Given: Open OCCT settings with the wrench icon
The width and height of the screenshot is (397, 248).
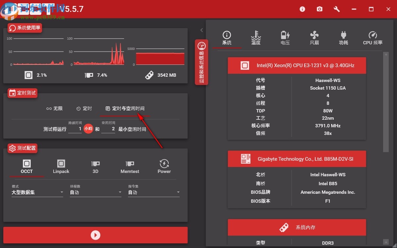Looking at the screenshot, I should pyautogui.click(x=336, y=9).
